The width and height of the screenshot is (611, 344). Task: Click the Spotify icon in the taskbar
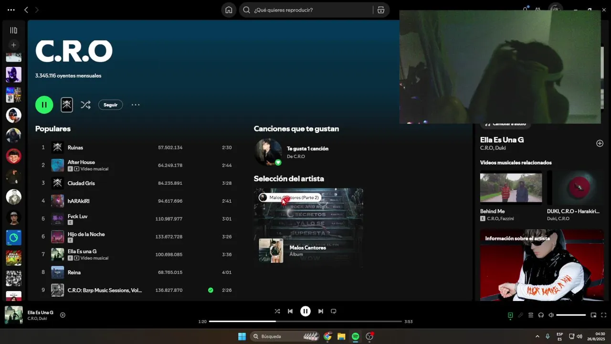(355, 336)
